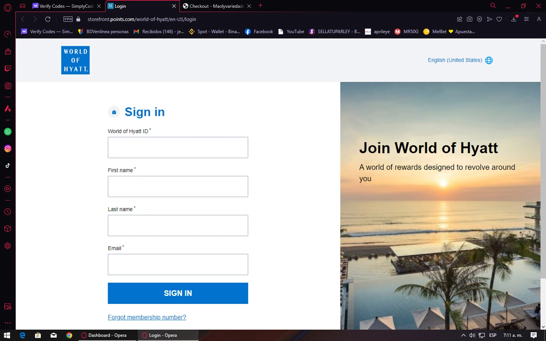Open Forgot membership number? link
546x341 pixels.
click(147, 317)
